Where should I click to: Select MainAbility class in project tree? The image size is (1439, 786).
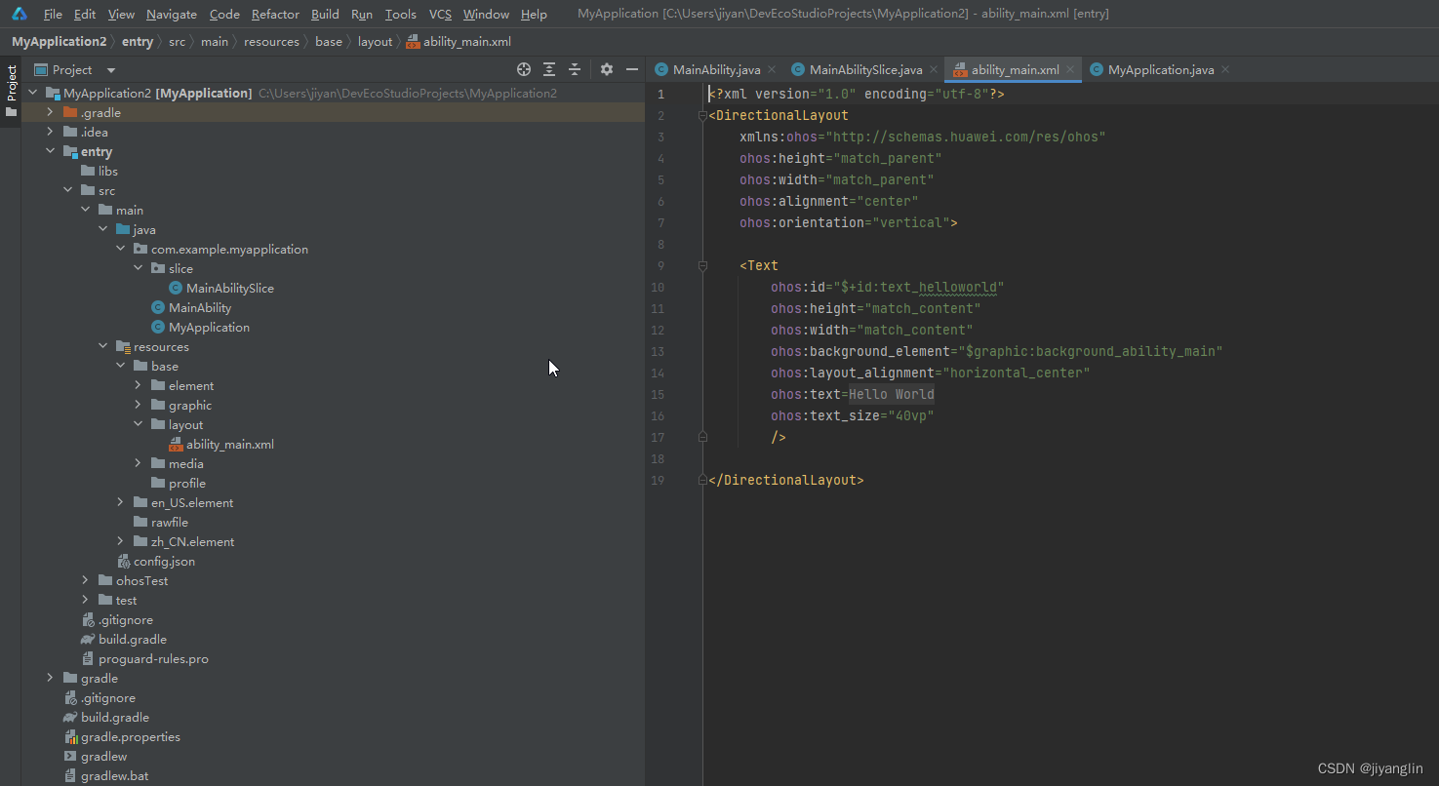pos(200,307)
